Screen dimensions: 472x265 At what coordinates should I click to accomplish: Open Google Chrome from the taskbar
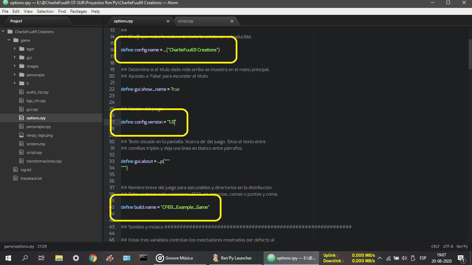[93, 258]
